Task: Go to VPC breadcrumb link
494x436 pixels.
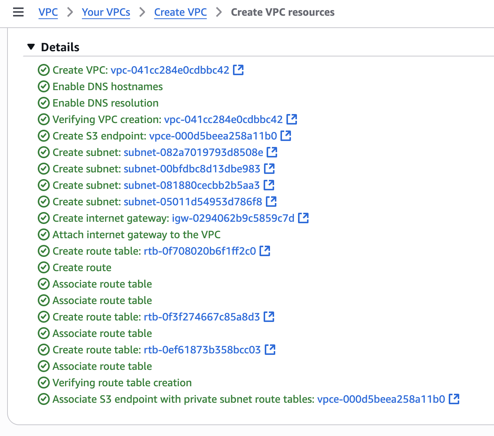Action: 48,12
